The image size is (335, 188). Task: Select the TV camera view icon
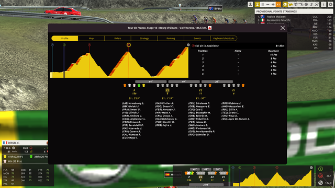(x=301, y=4)
